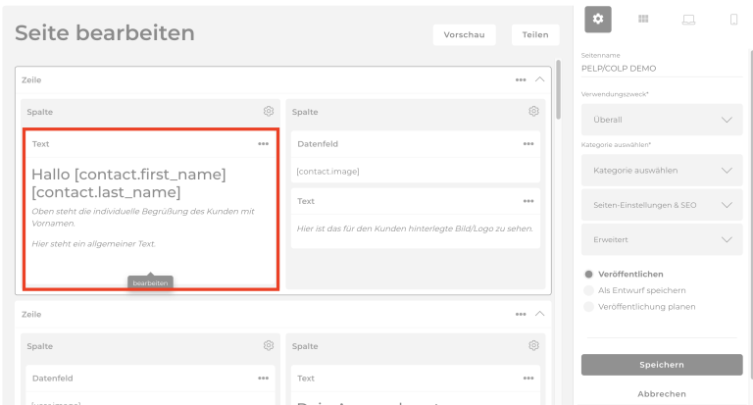Image resolution: width=753 pixels, height=405 pixels.
Task: Click the Speichern button
Action: (x=662, y=365)
